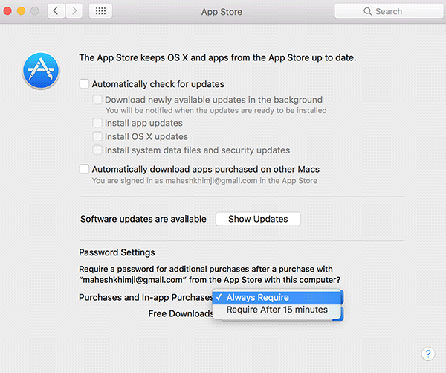Select Require After 15 minutes option
This screenshot has width=446, height=373.
tap(277, 310)
